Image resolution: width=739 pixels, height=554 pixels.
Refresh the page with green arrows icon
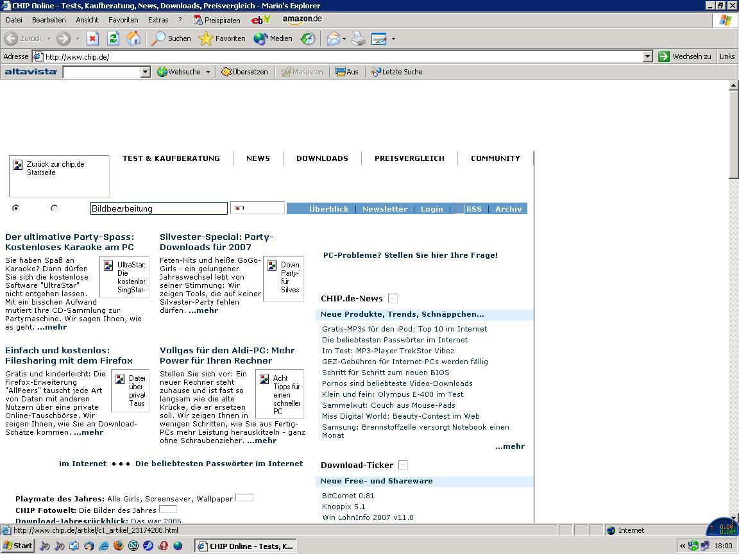coord(113,38)
